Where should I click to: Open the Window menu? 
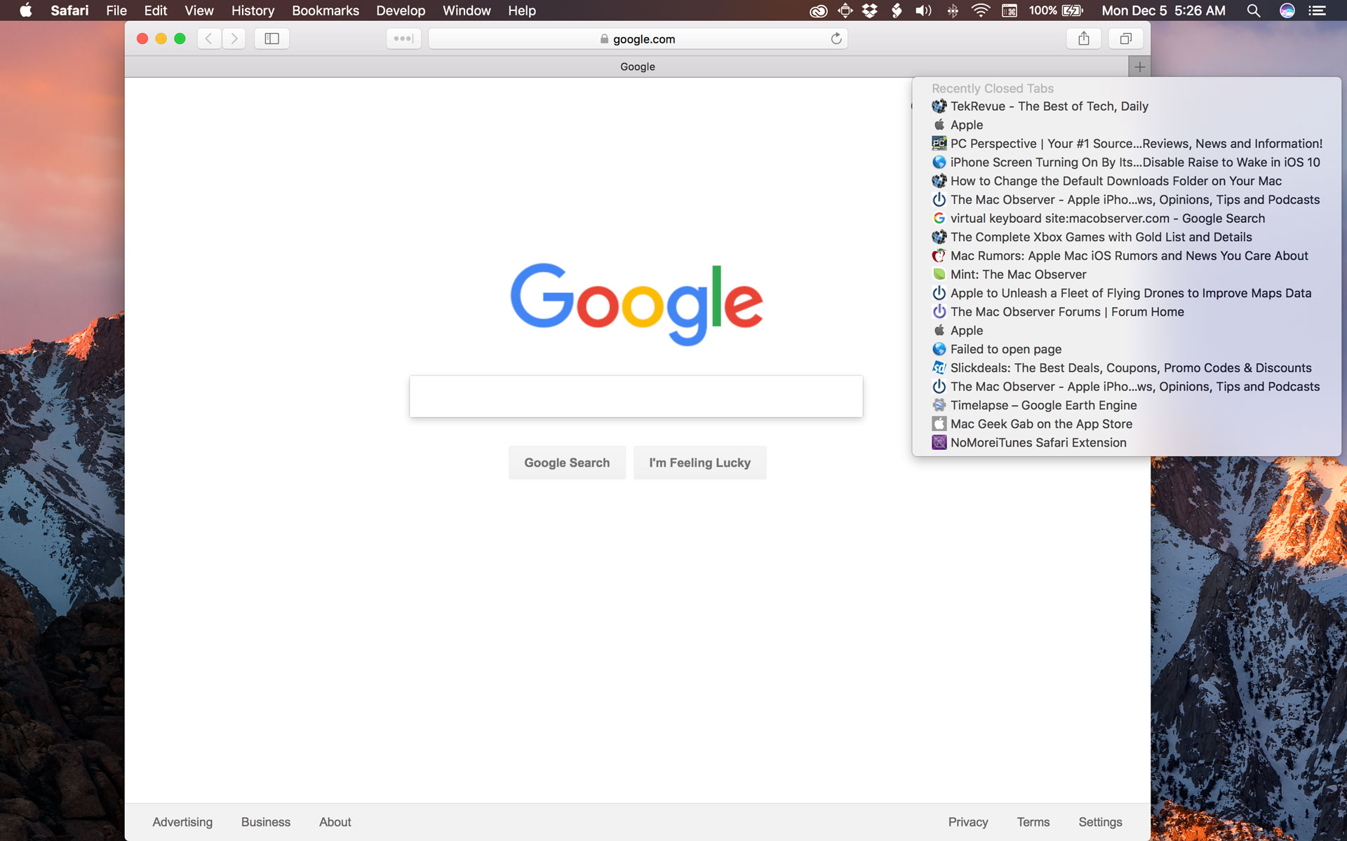click(467, 11)
